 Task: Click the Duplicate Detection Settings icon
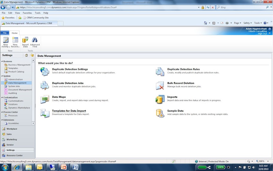tap(45, 71)
